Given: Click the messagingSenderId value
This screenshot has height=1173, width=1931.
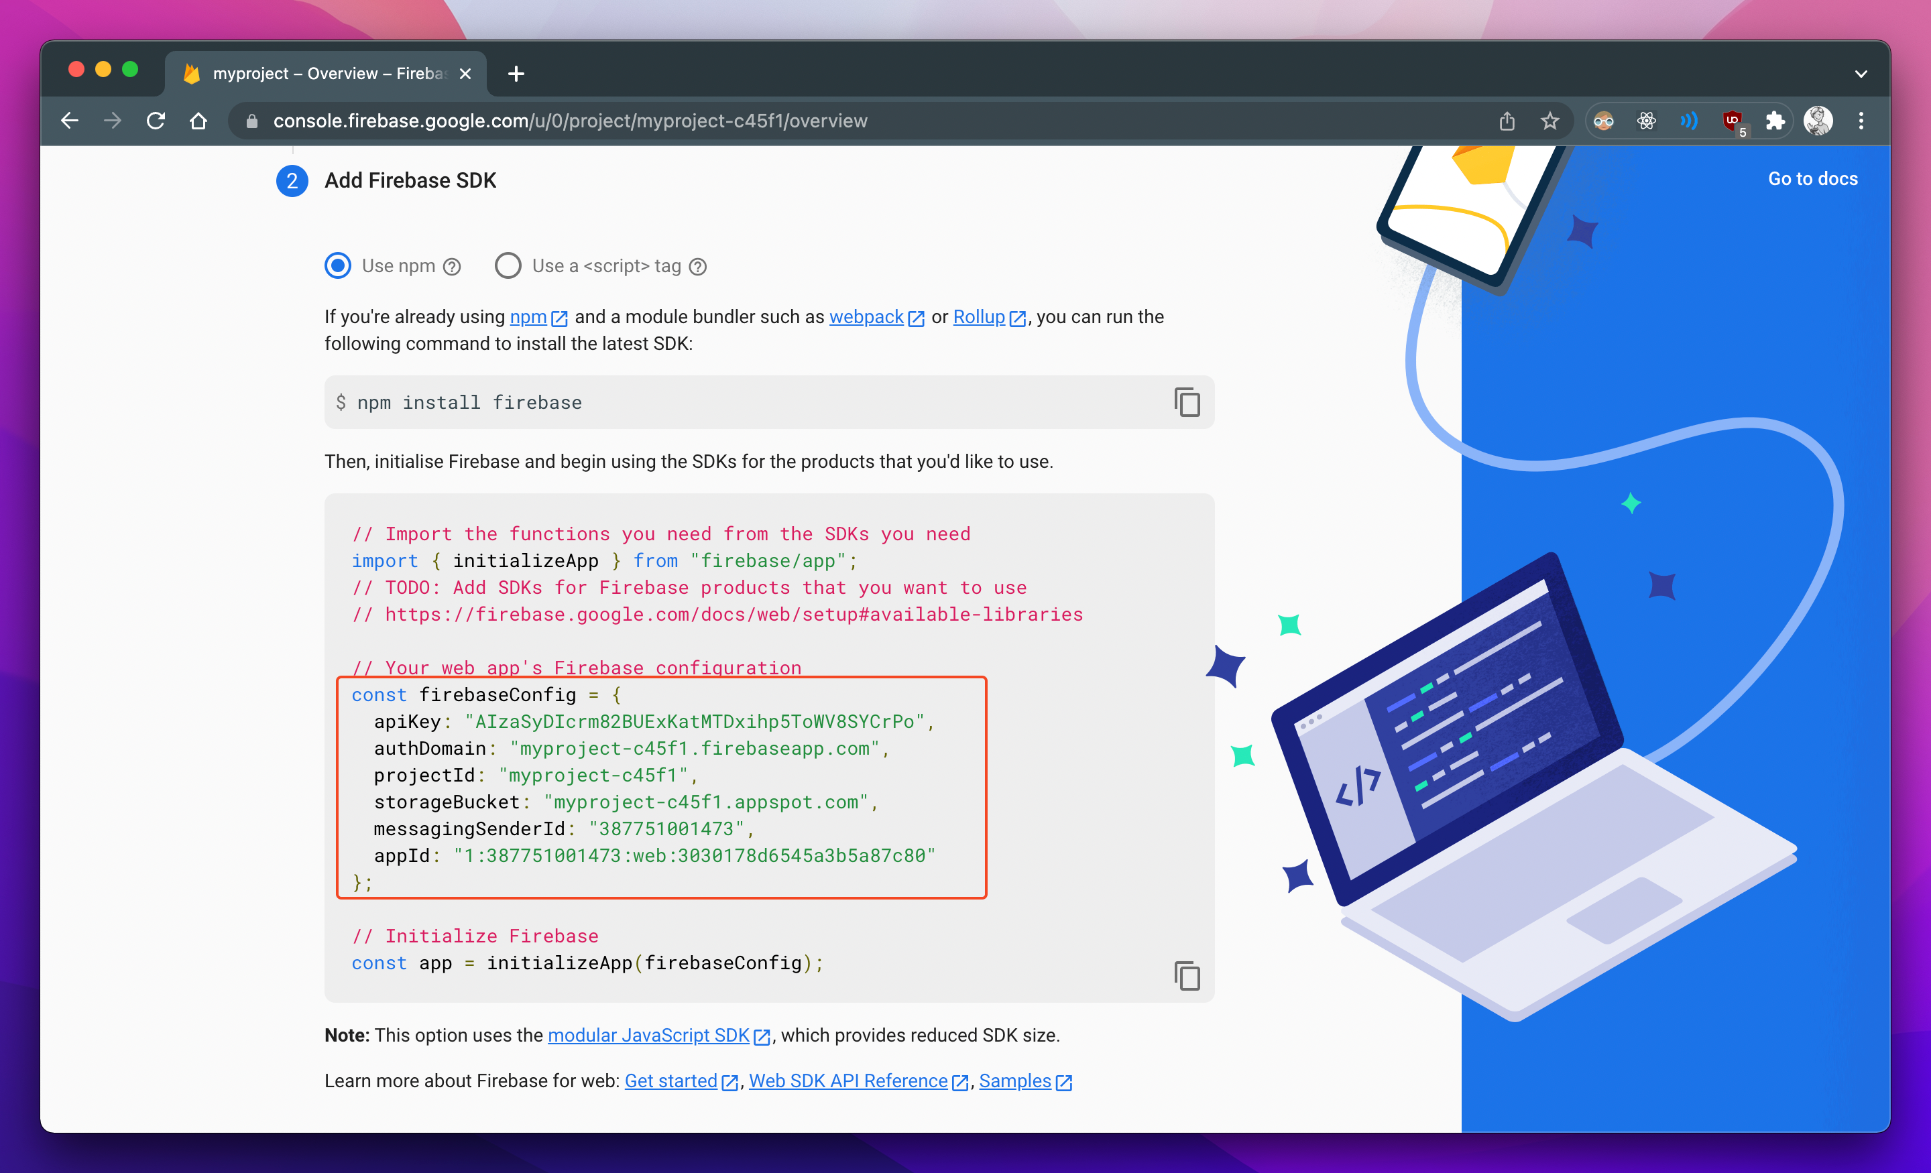Looking at the screenshot, I should (x=666, y=828).
